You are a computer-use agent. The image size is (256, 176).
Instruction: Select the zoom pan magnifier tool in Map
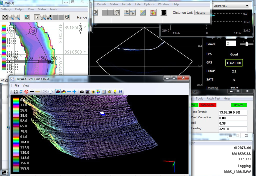click(x=49, y=17)
